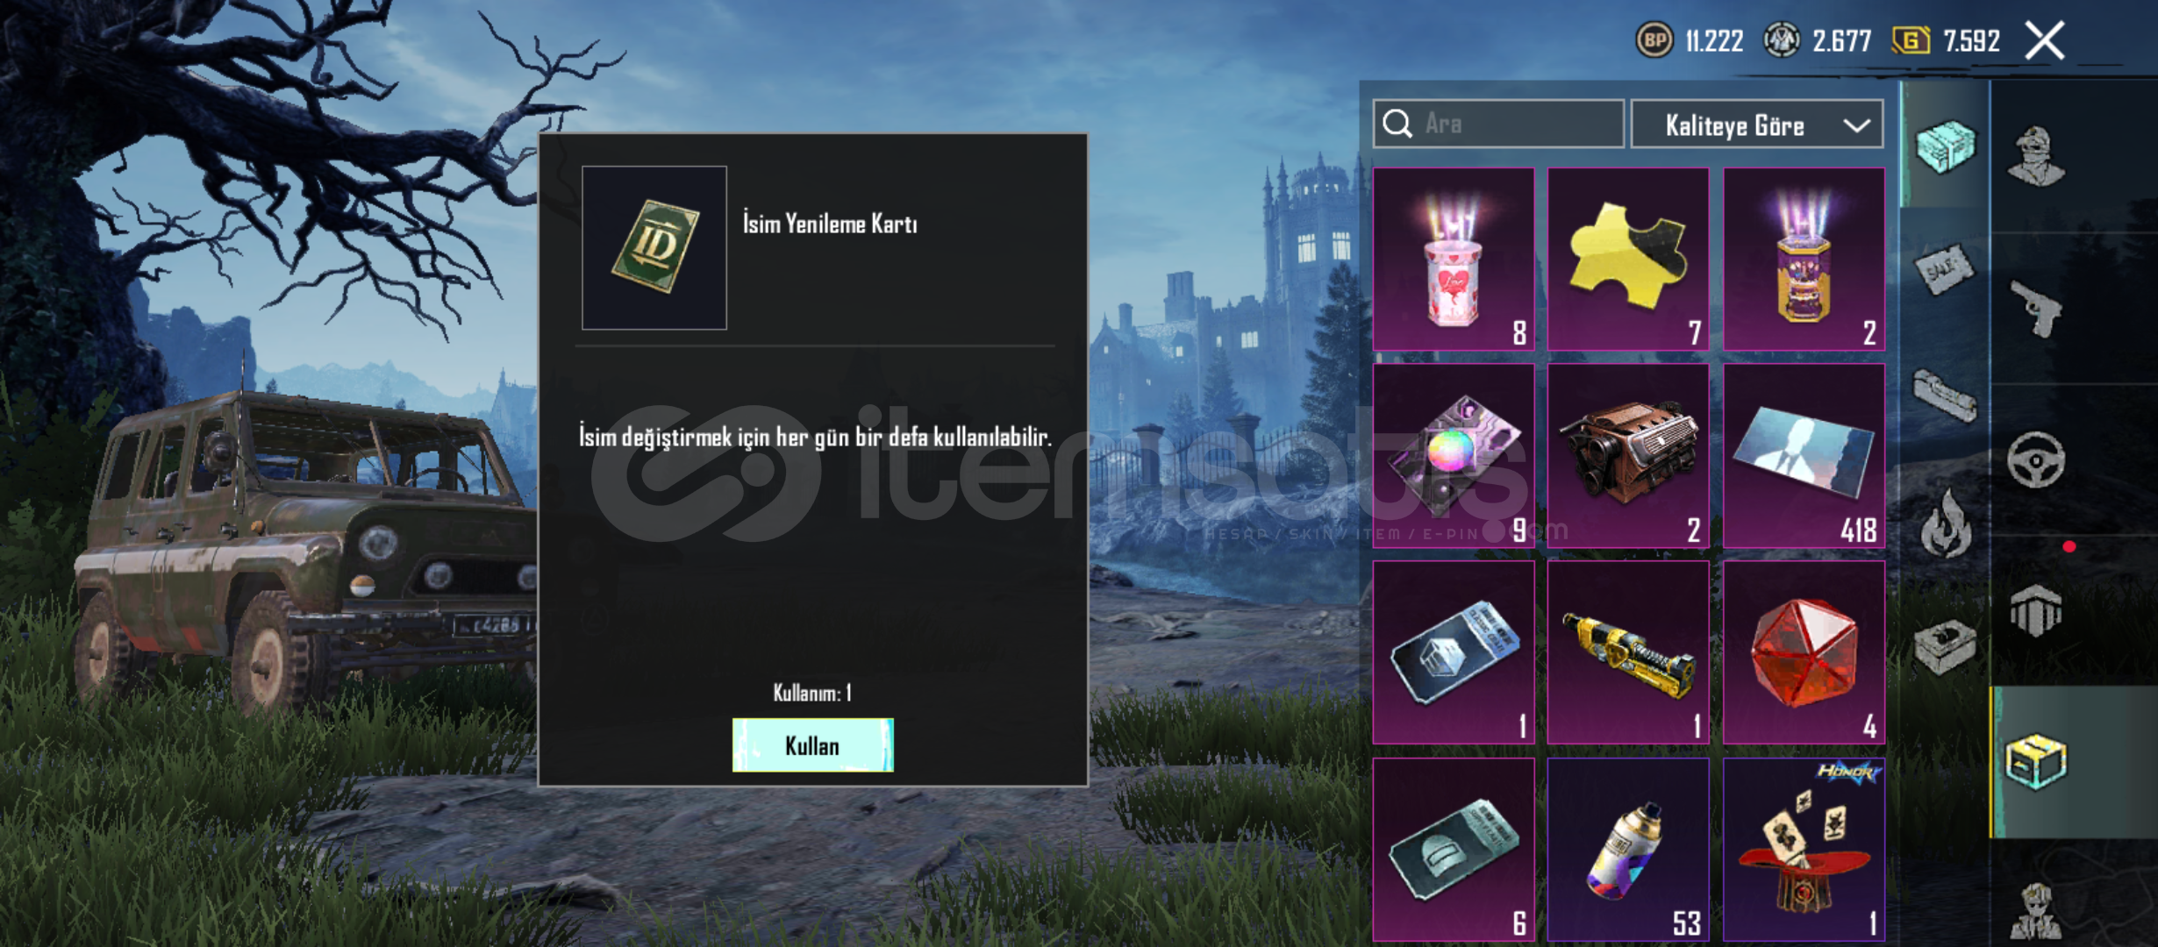Screen dimensions: 2158x947
Task: Click the Ara search field
Action: coord(1498,124)
